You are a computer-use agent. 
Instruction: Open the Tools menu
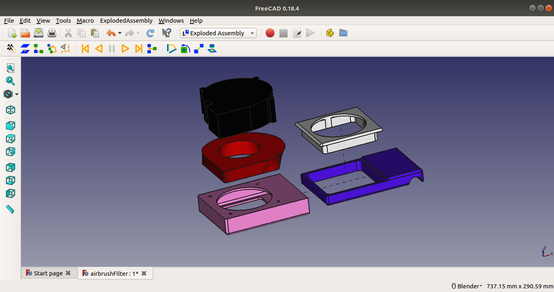[63, 21]
